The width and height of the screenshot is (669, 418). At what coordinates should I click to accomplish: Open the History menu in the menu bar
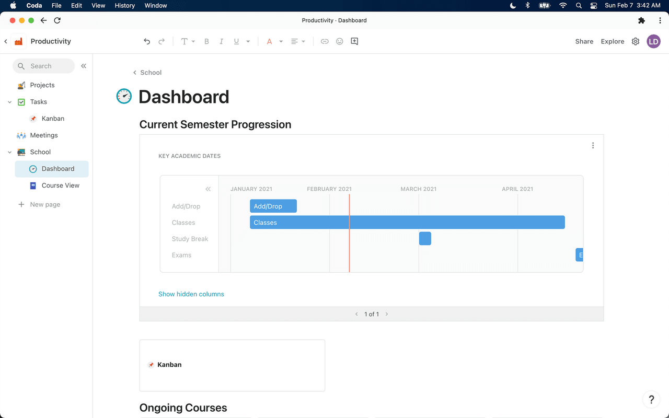tap(124, 6)
